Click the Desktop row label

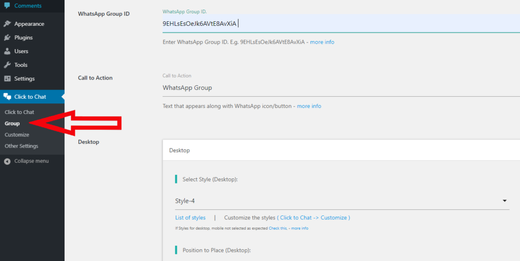pos(88,142)
